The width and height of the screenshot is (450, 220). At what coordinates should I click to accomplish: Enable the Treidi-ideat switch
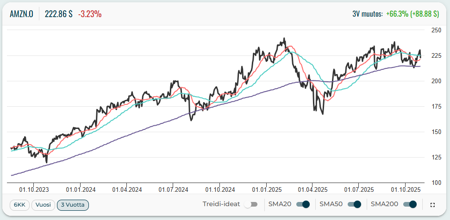(x=250, y=204)
